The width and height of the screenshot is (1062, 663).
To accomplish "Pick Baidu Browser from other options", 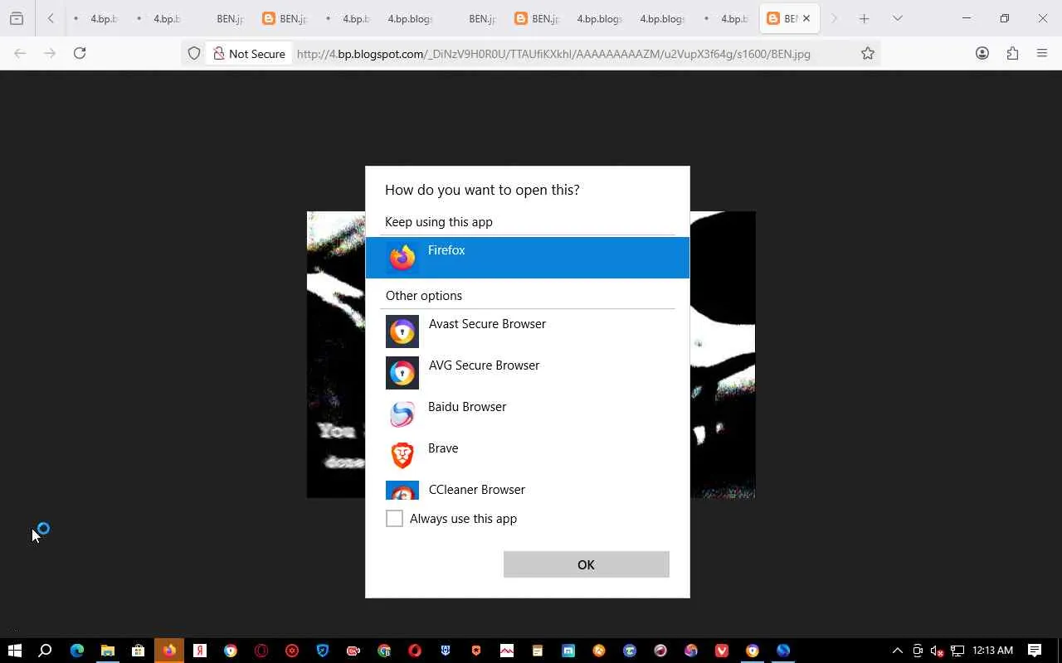I will (528, 414).
